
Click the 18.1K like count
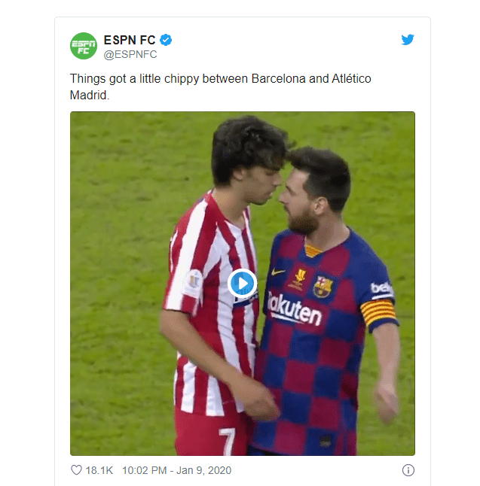99,470
